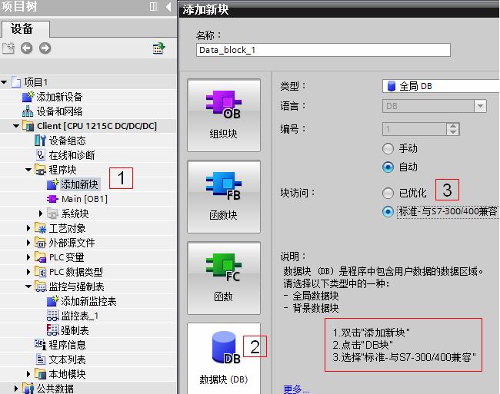Image resolution: width=500 pixels, height=394 pixels.
Task: Select 强制表 in the project tree
Action: [x=75, y=330]
